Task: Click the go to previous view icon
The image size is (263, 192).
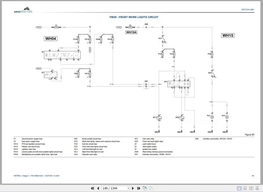Action: [145, 189]
